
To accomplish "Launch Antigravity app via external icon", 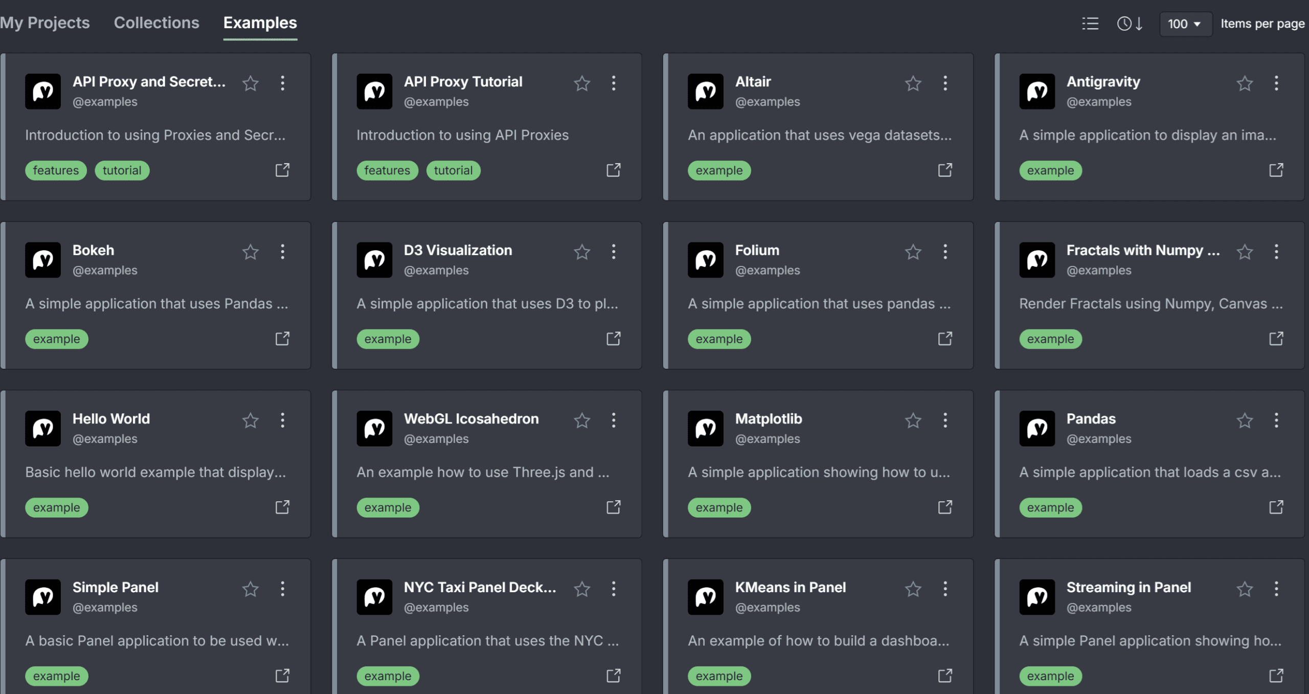I will tap(1276, 170).
